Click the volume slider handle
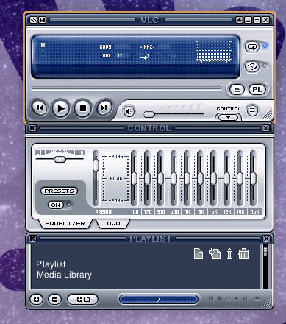The image size is (286, 324). click(149, 114)
